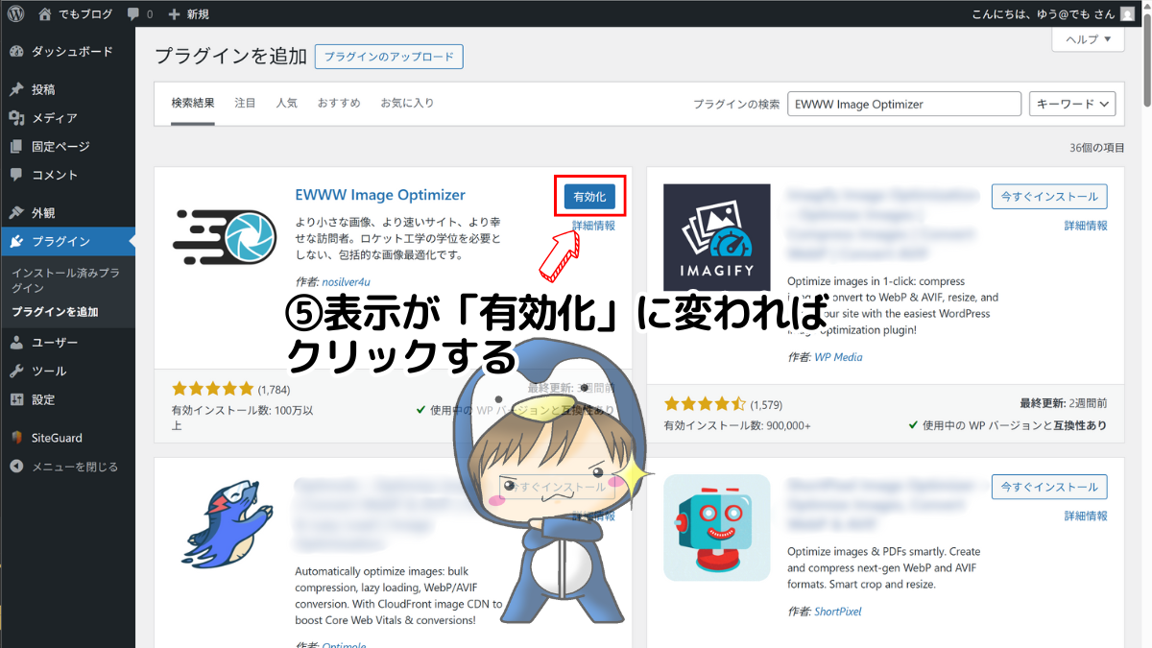Screen dimensions: 1152x648
Task: Open the プラグイン menu in the sidebar
Action: [67, 241]
